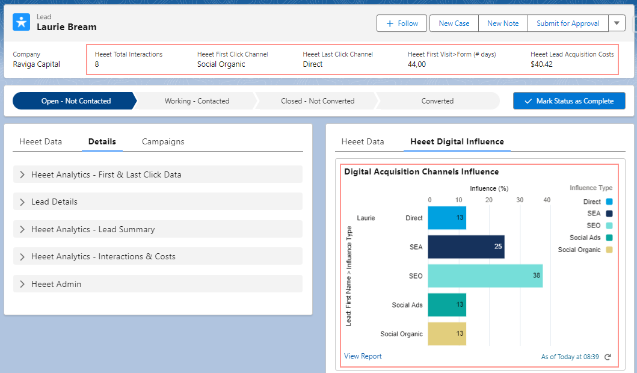Image resolution: width=637 pixels, height=373 pixels.
Task: Click Submit for Approval
Action: click(568, 23)
